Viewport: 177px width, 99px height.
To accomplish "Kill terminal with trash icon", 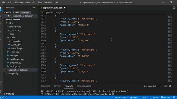I will [170, 86].
